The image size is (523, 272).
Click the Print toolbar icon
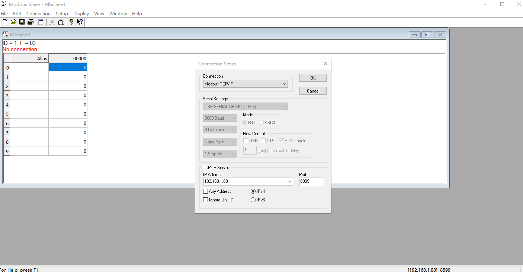(31, 22)
